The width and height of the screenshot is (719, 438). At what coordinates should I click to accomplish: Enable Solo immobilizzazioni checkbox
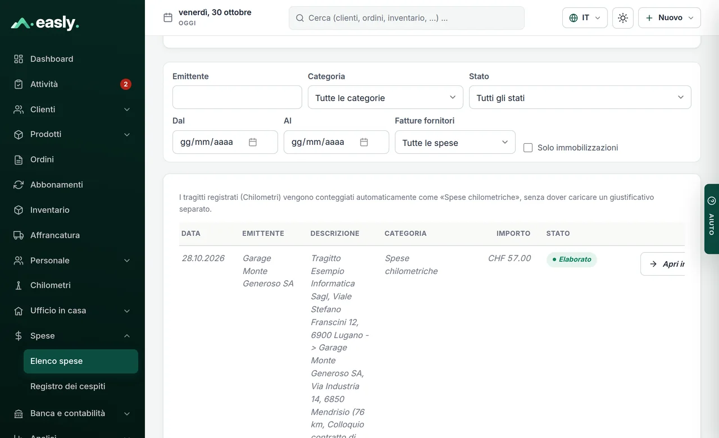[528, 148]
